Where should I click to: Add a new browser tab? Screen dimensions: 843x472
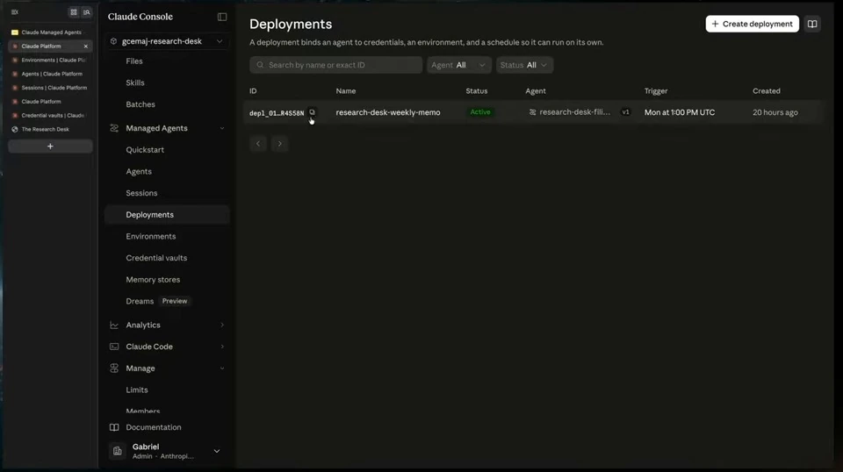pyautogui.click(x=50, y=146)
